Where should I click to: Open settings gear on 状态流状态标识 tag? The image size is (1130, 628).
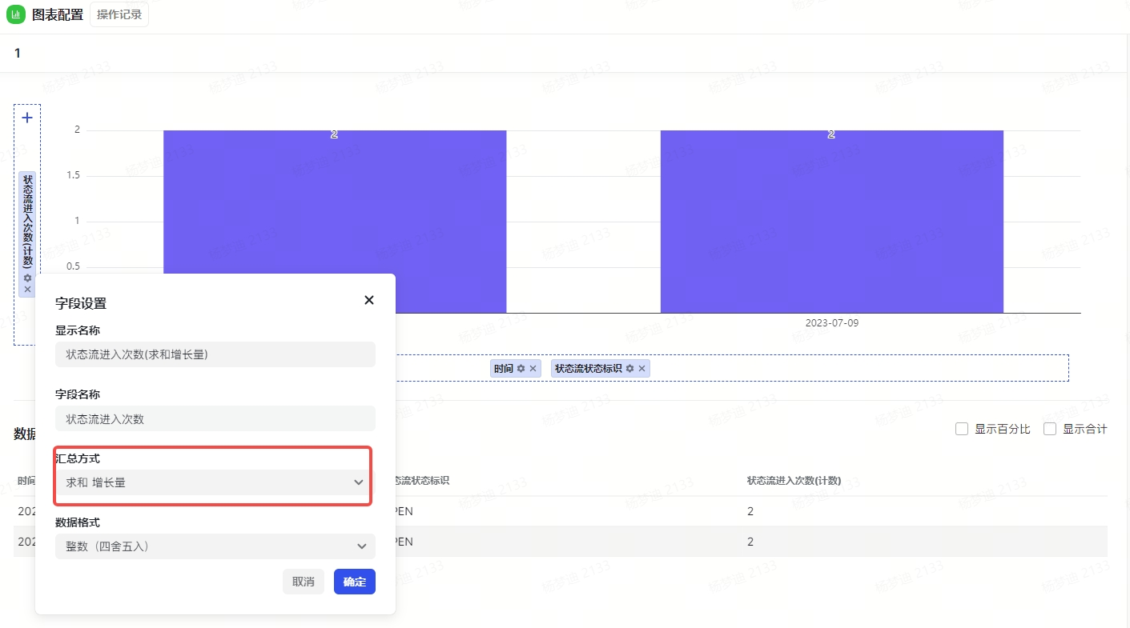[629, 368]
